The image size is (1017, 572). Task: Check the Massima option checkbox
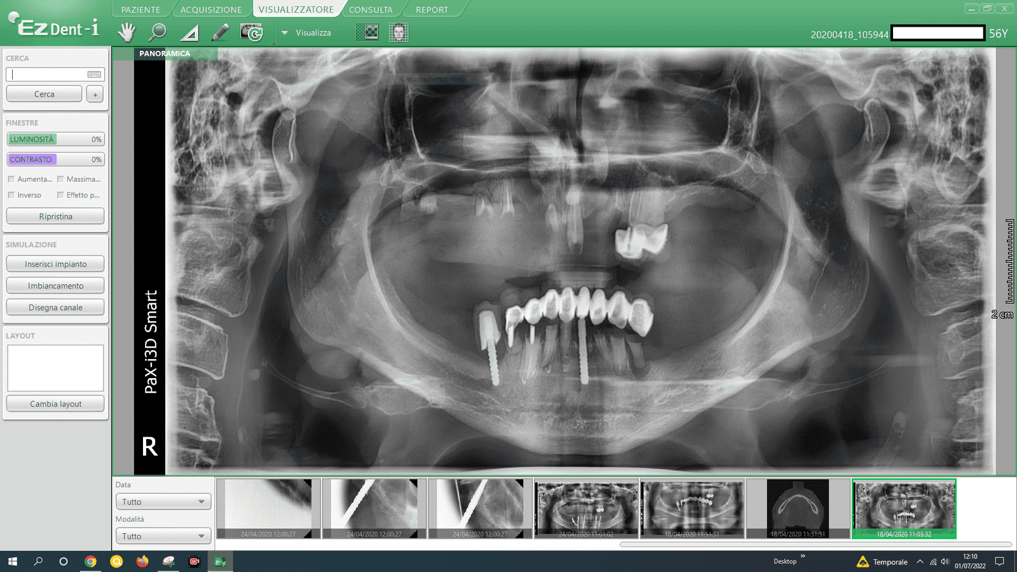[x=60, y=179]
